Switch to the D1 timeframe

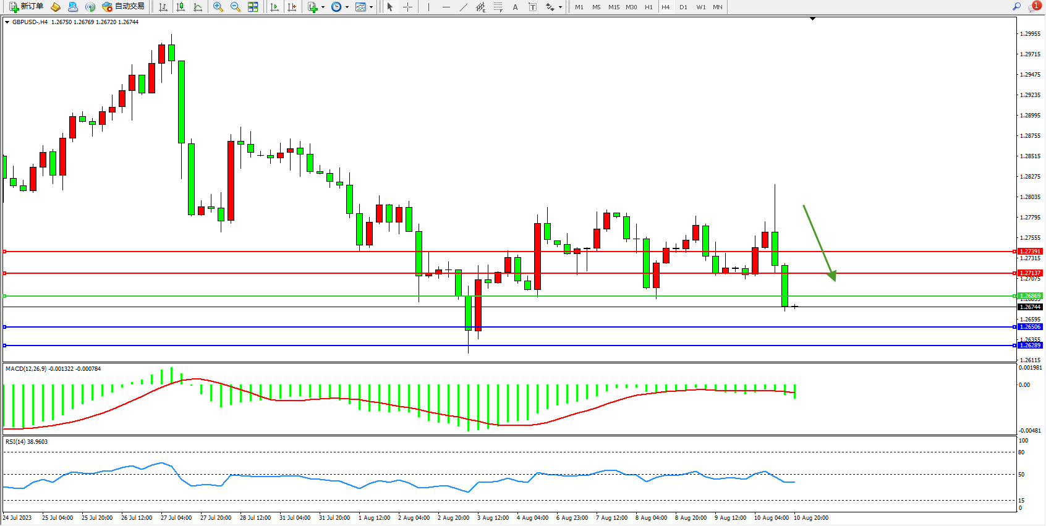[683, 7]
